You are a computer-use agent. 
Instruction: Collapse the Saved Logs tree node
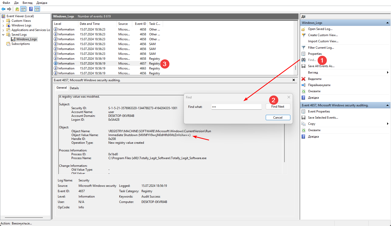point(3,35)
